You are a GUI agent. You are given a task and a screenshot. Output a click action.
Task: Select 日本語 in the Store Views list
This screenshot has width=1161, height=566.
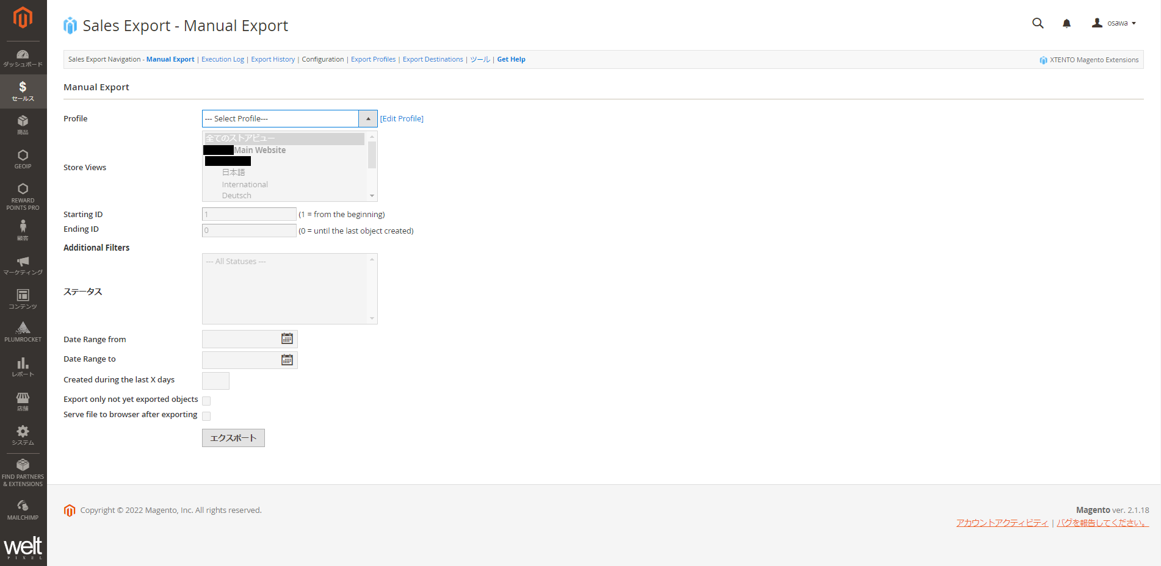(234, 172)
